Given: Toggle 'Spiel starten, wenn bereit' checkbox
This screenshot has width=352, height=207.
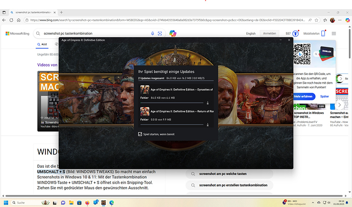Looking at the screenshot, I should point(141,134).
